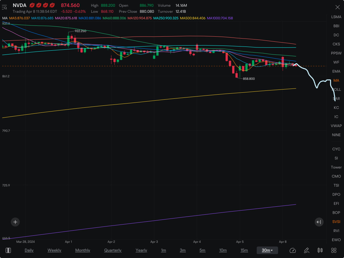
Task: Click MA5:876.037 legend value
Action: coord(19,18)
